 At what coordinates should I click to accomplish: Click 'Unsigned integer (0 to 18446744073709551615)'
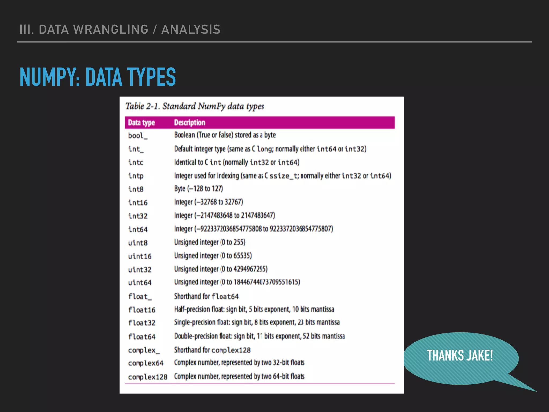point(237,282)
